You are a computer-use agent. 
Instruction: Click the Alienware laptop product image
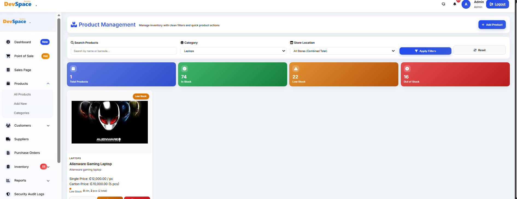[x=110, y=122]
